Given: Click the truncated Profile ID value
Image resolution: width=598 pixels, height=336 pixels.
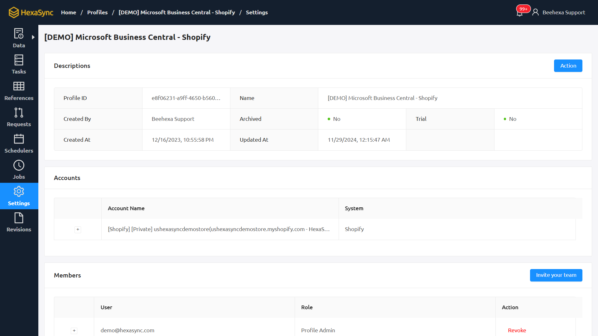Looking at the screenshot, I should [x=186, y=98].
